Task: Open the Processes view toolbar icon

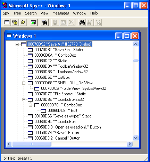Action: 15,22
